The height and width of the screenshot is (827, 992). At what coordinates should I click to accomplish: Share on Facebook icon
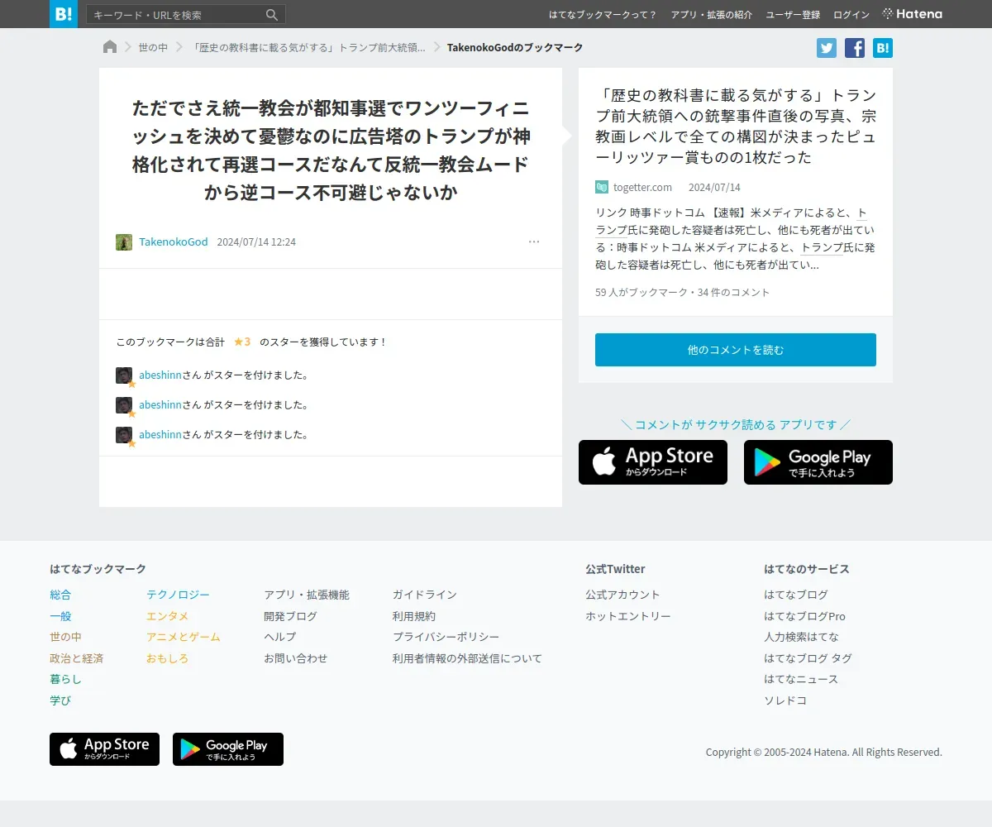pyautogui.click(x=855, y=48)
